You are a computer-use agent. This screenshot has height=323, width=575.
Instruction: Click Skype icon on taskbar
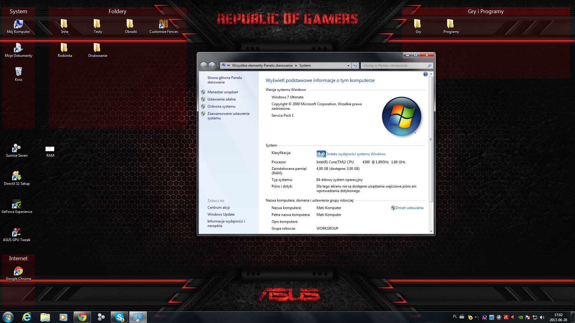119,317
